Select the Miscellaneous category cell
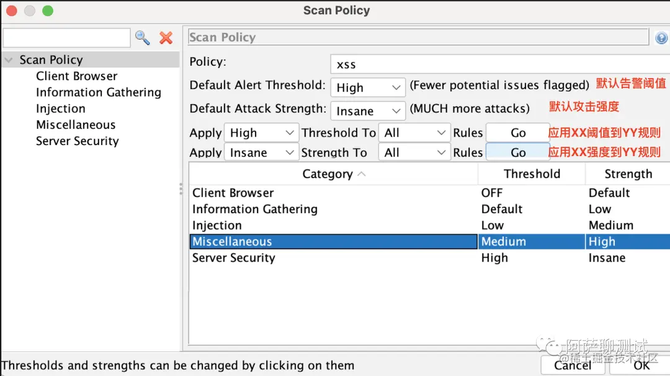Image resolution: width=670 pixels, height=376 pixels. pyautogui.click(x=333, y=242)
